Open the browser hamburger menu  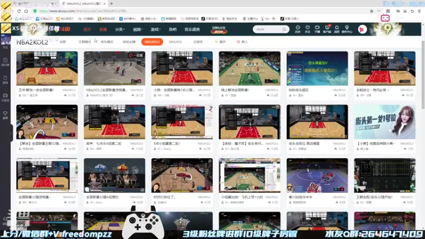419,11
